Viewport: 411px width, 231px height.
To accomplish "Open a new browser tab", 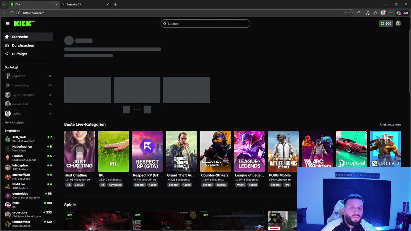I will coord(115,4).
